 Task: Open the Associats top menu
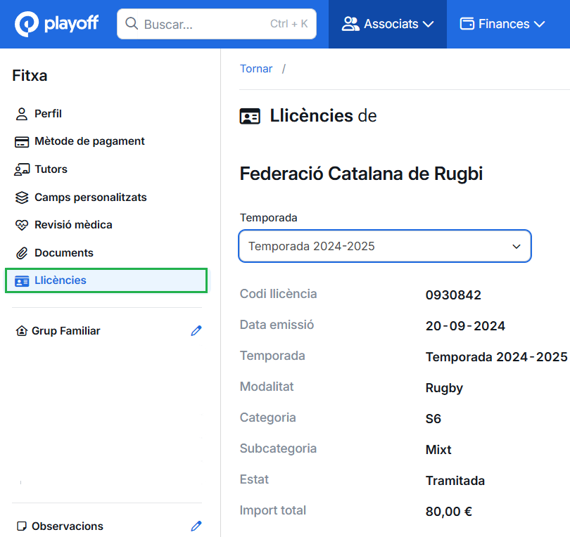[388, 24]
